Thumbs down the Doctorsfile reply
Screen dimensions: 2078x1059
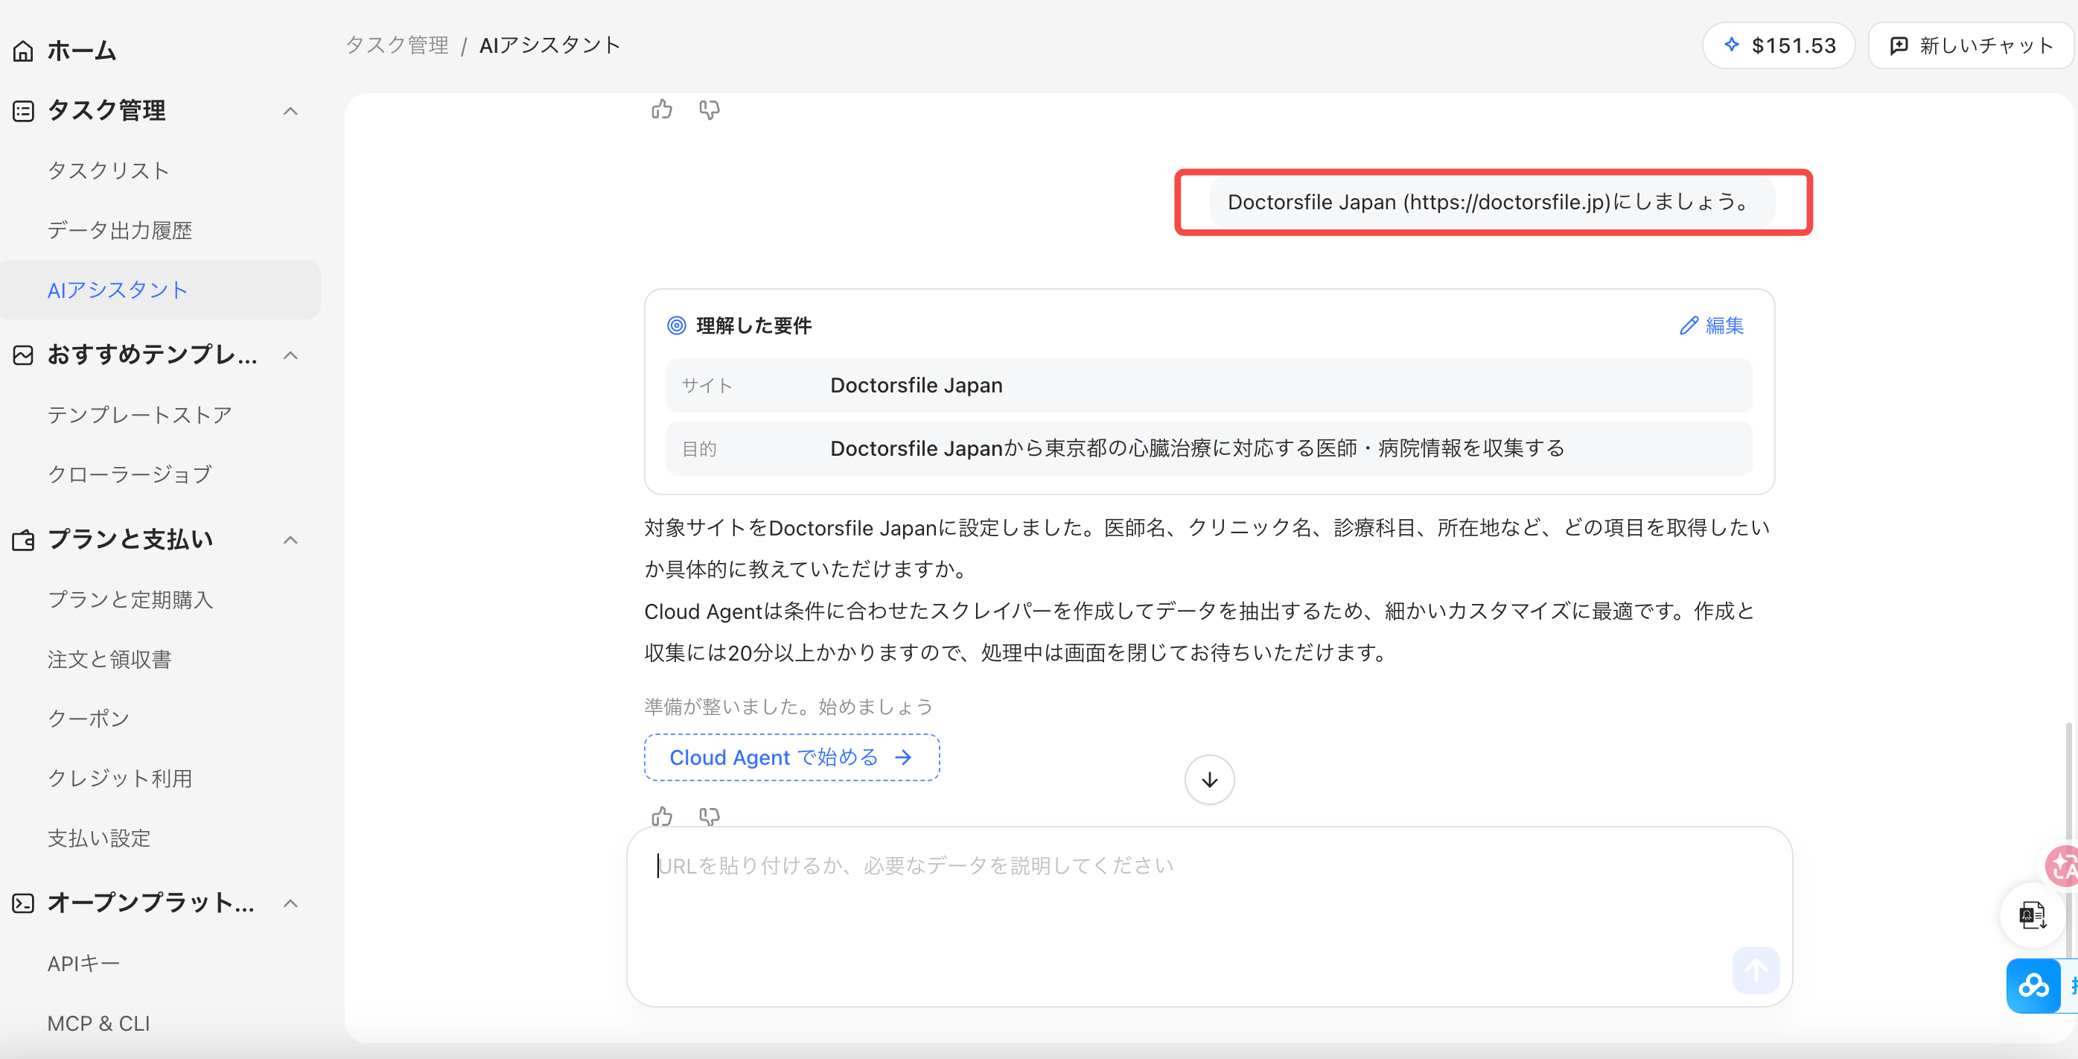[709, 816]
